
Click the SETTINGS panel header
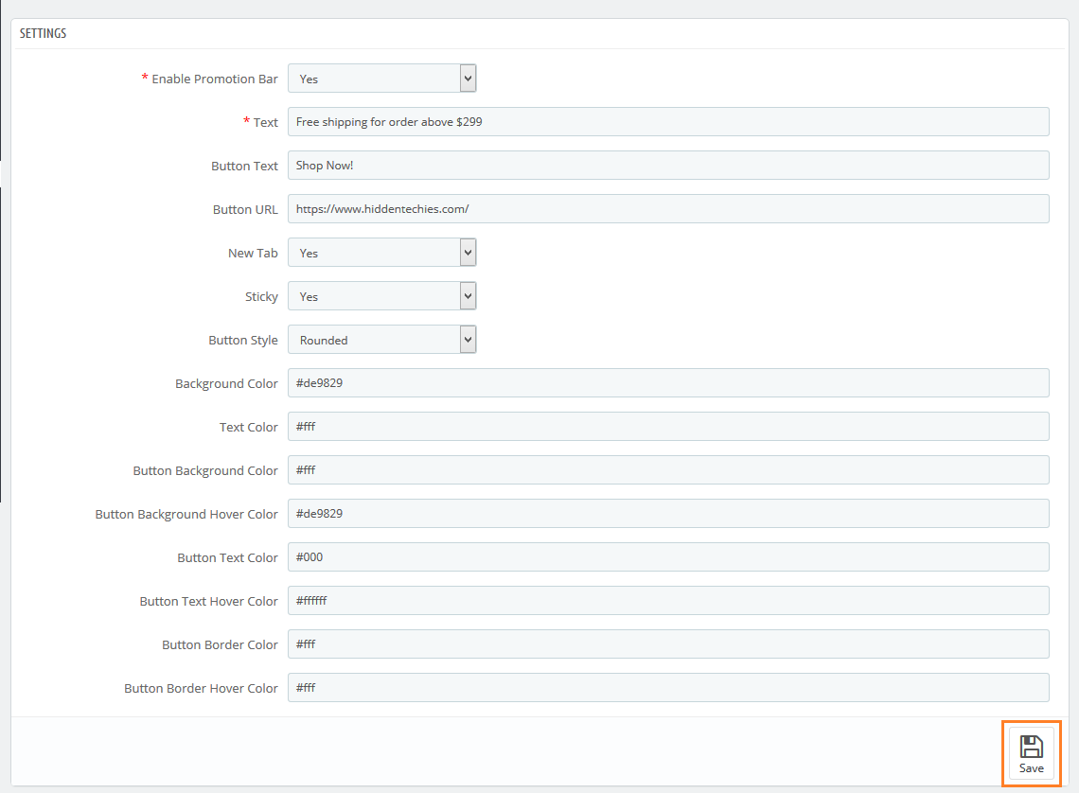[x=44, y=32]
